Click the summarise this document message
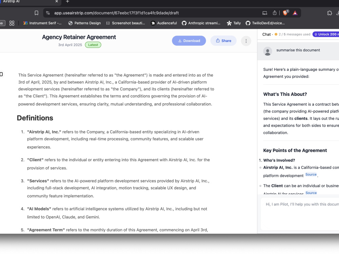Image resolution: width=339 pixels, height=254 pixels. pos(298,50)
